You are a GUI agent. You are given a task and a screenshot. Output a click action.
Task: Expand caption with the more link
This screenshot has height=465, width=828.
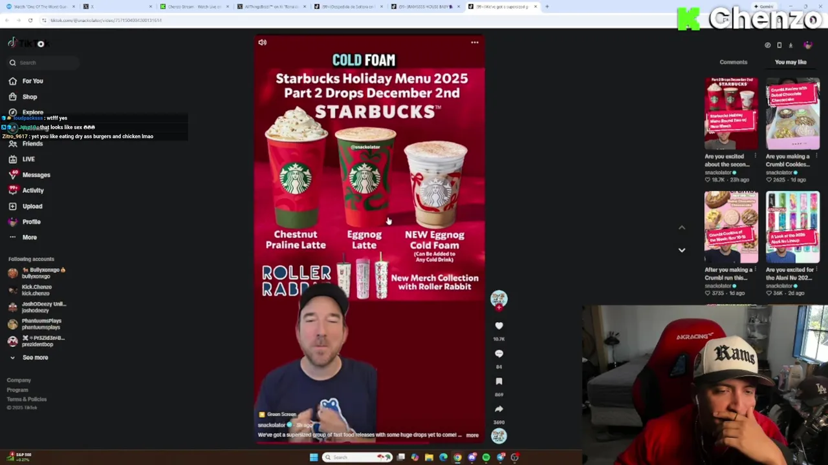tap(472, 435)
